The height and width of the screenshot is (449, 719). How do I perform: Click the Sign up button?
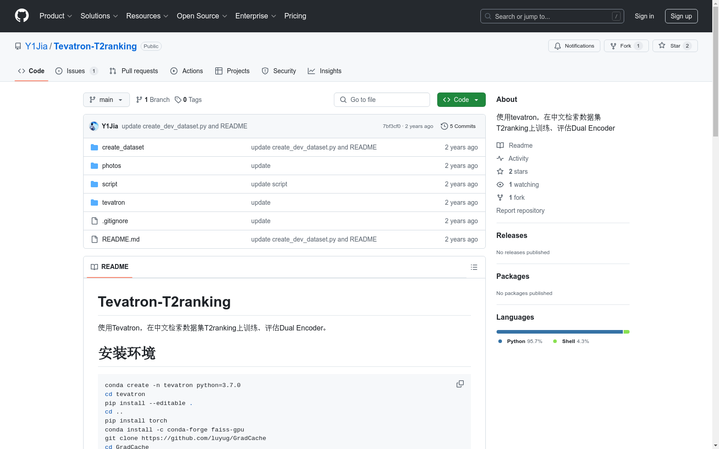(x=681, y=16)
